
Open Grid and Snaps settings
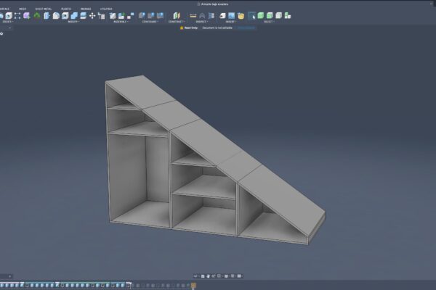click(x=233, y=276)
